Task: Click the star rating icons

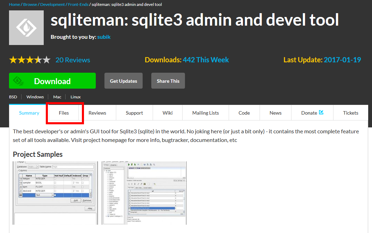Action: click(30, 60)
